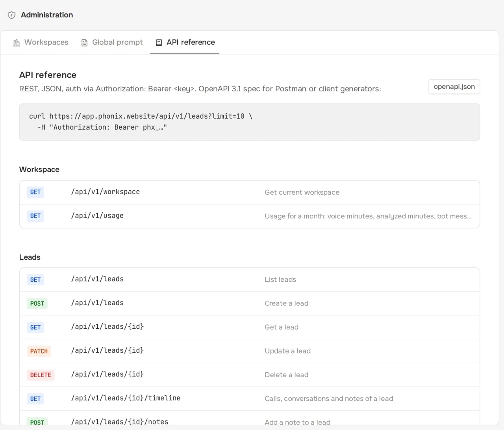Select the /api/v1/workspace endpoint path
Image resolution: width=504 pixels, height=430 pixels.
click(x=106, y=192)
